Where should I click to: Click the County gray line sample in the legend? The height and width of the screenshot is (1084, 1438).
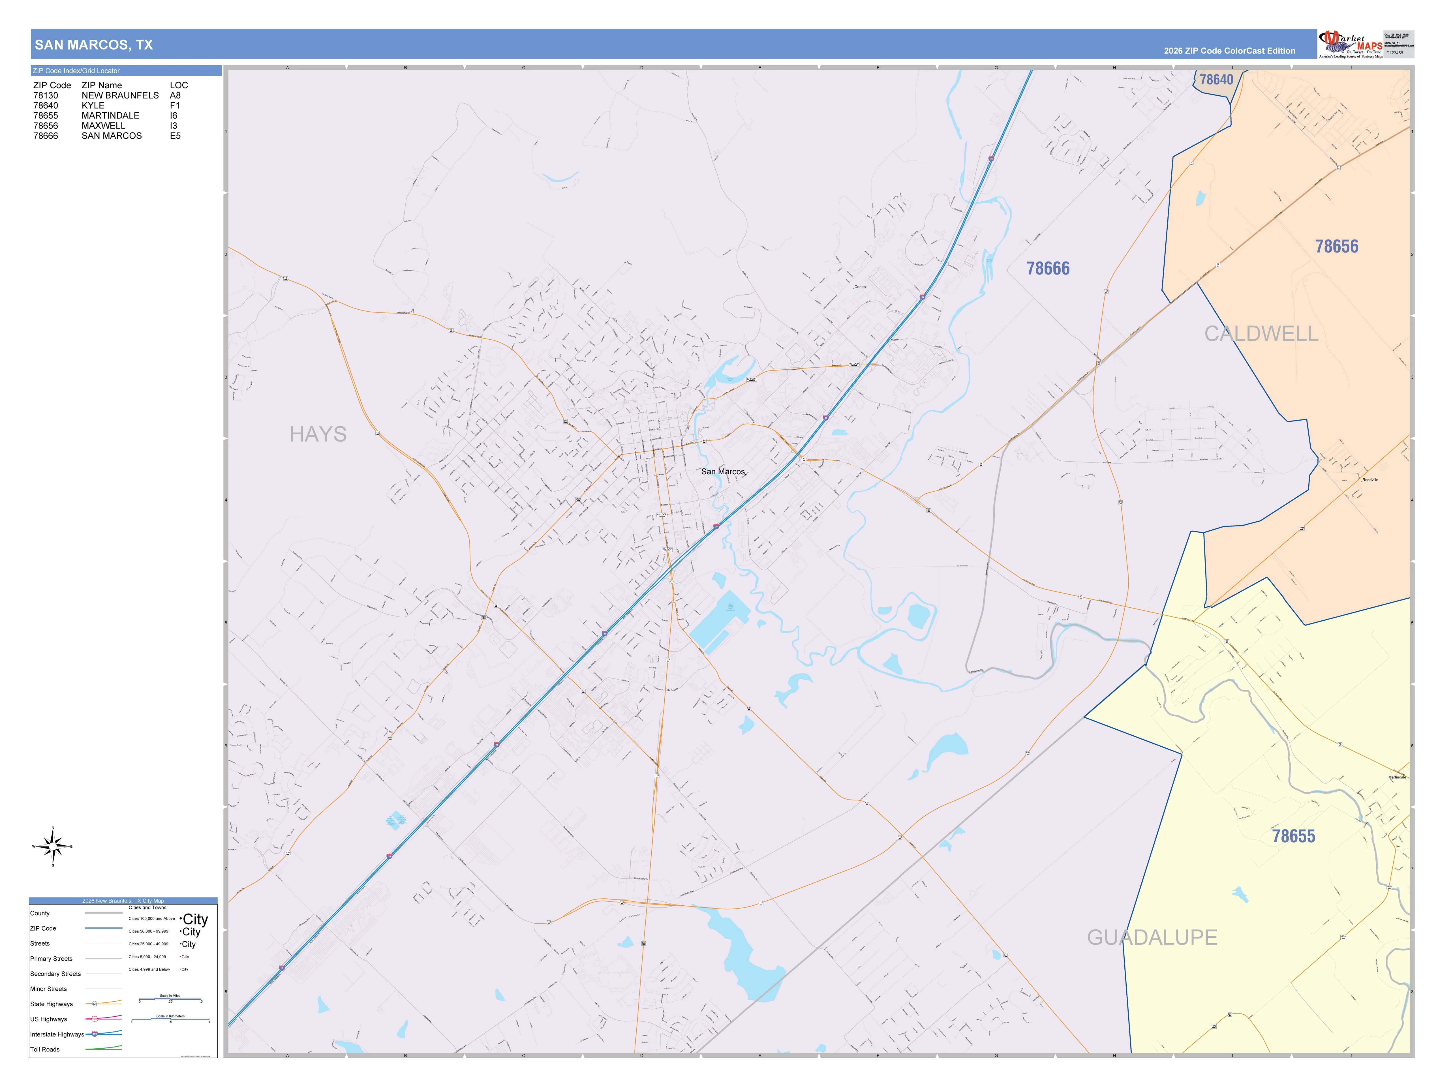(103, 913)
